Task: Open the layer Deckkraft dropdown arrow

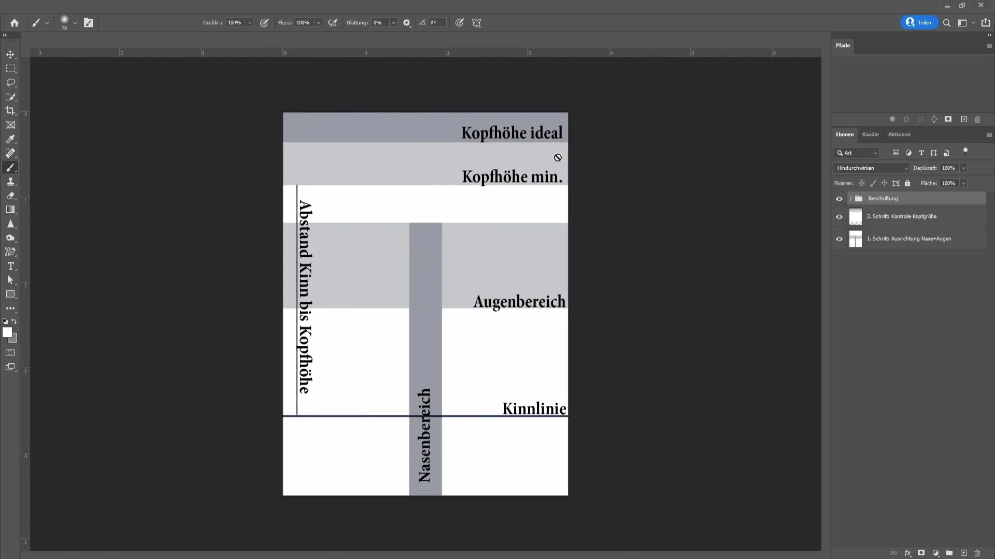Action: (x=963, y=168)
